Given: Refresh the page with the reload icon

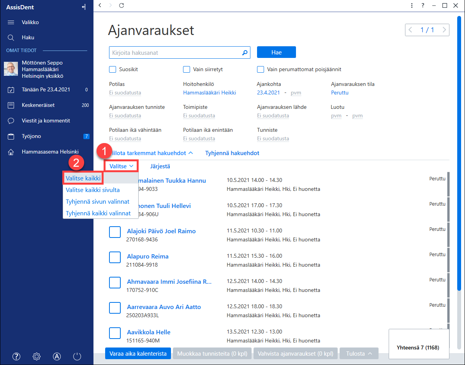Looking at the screenshot, I should tap(122, 5).
